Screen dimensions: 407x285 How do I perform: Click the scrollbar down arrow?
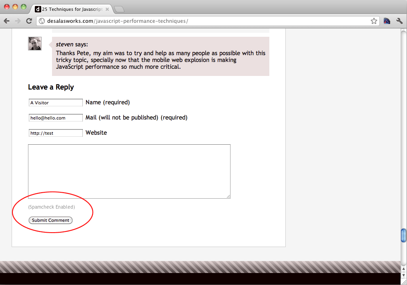point(403,275)
